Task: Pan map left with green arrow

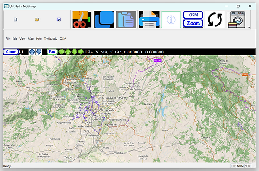Action: point(62,52)
